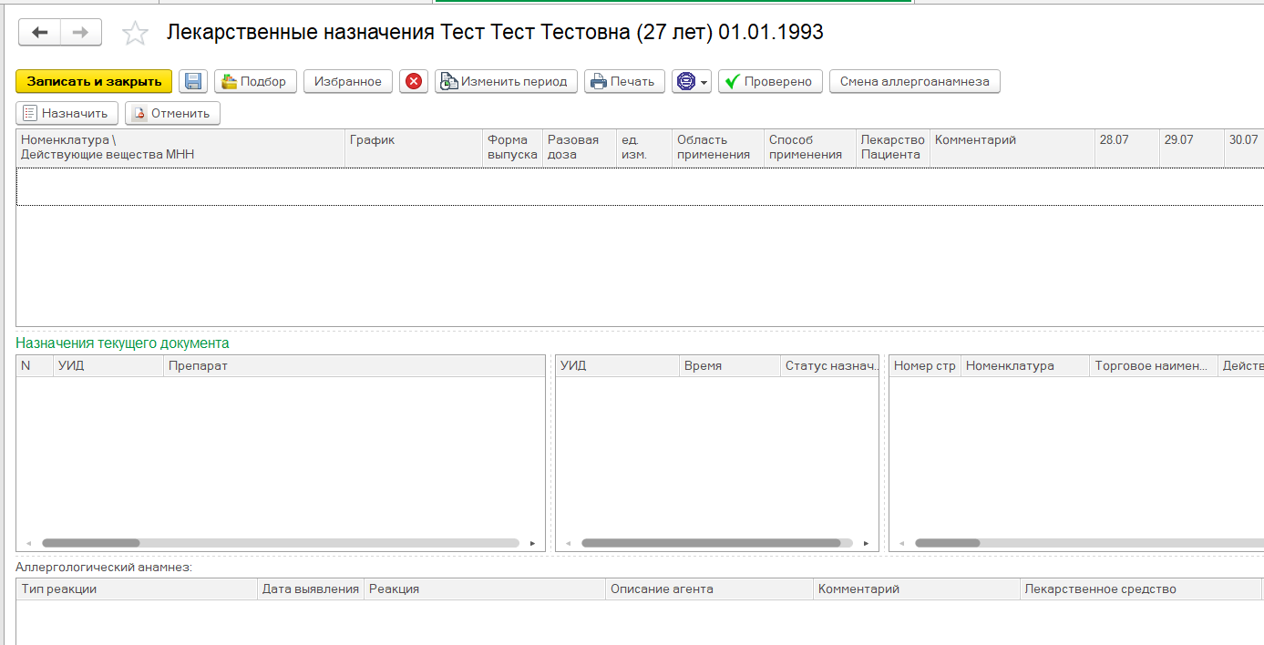The width and height of the screenshot is (1264, 645).
Task: Select the 28.07 date column header
Action: (x=1126, y=148)
